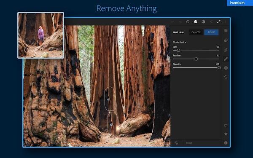Select the healing brush tool icon

click(x=226, y=59)
